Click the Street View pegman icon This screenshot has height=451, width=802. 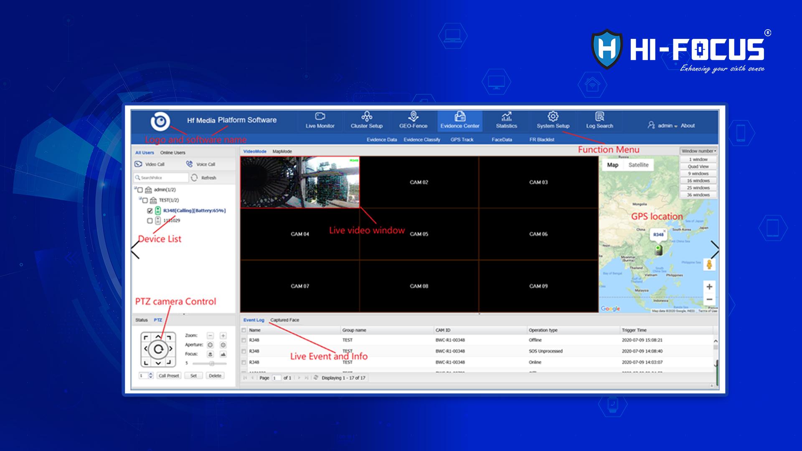[709, 264]
